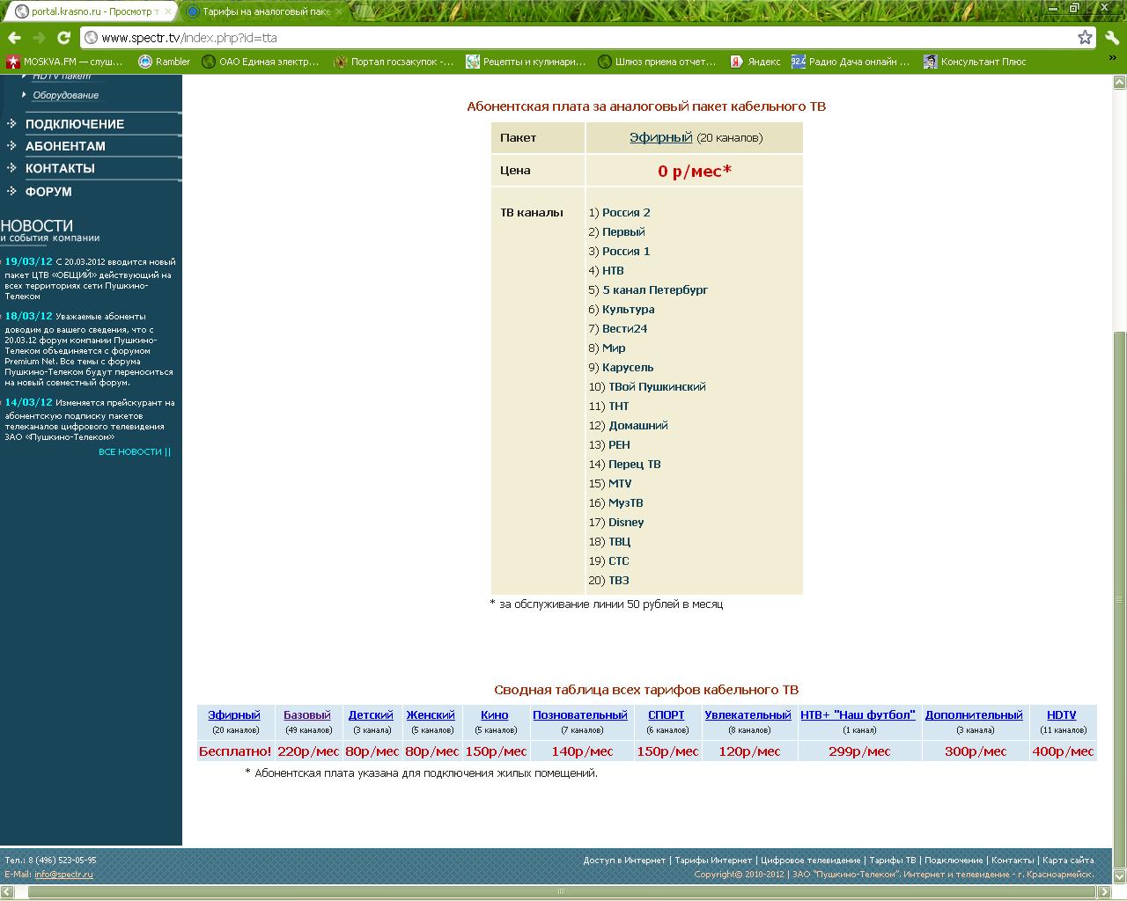Open ПОДКЛЮЧЕНИЕ sidebar menu item
The image size is (1127, 901).
74,124
